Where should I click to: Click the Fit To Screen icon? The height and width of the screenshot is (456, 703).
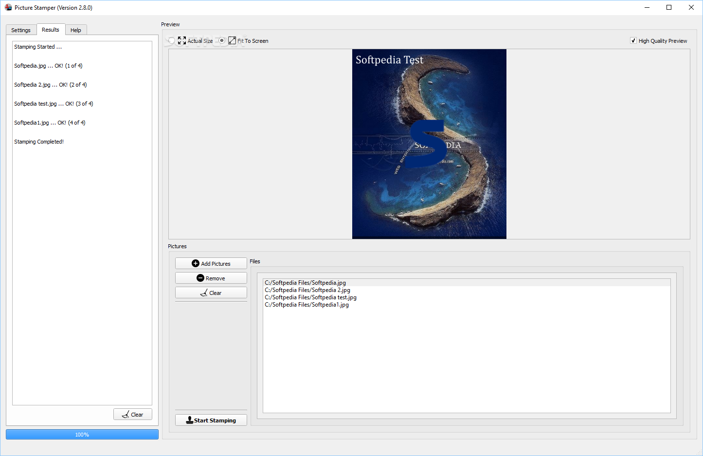click(x=232, y=41)
